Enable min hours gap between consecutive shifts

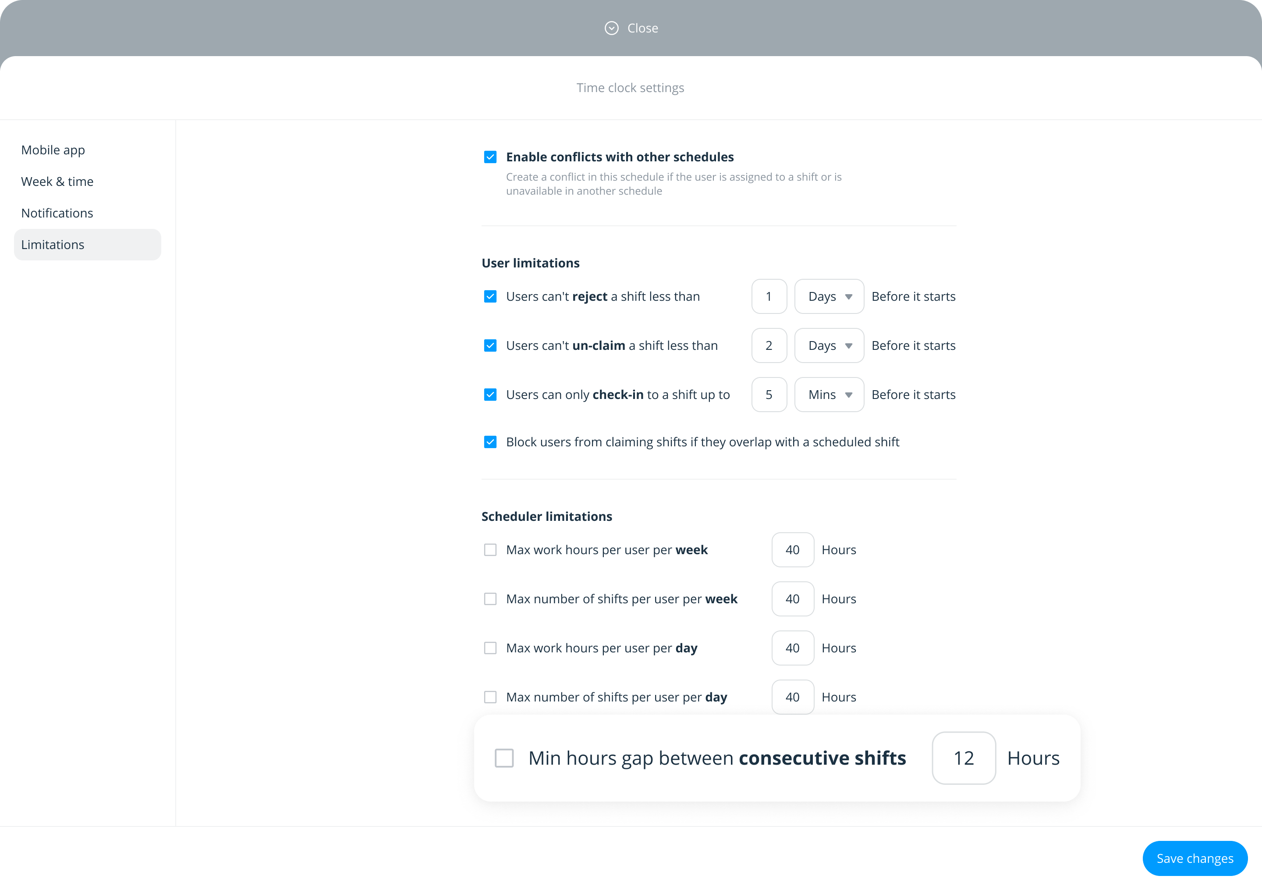504,758
